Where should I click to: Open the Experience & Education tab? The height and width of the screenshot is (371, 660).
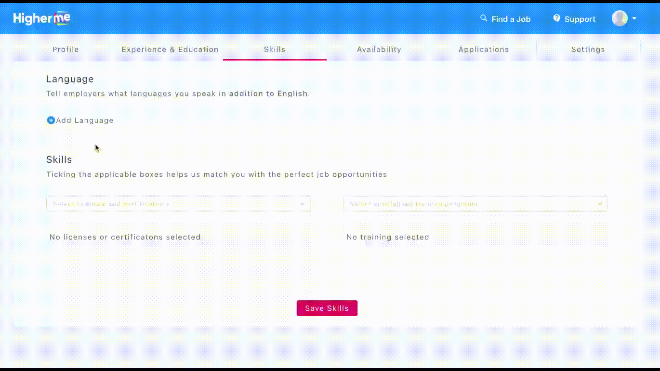170,50
